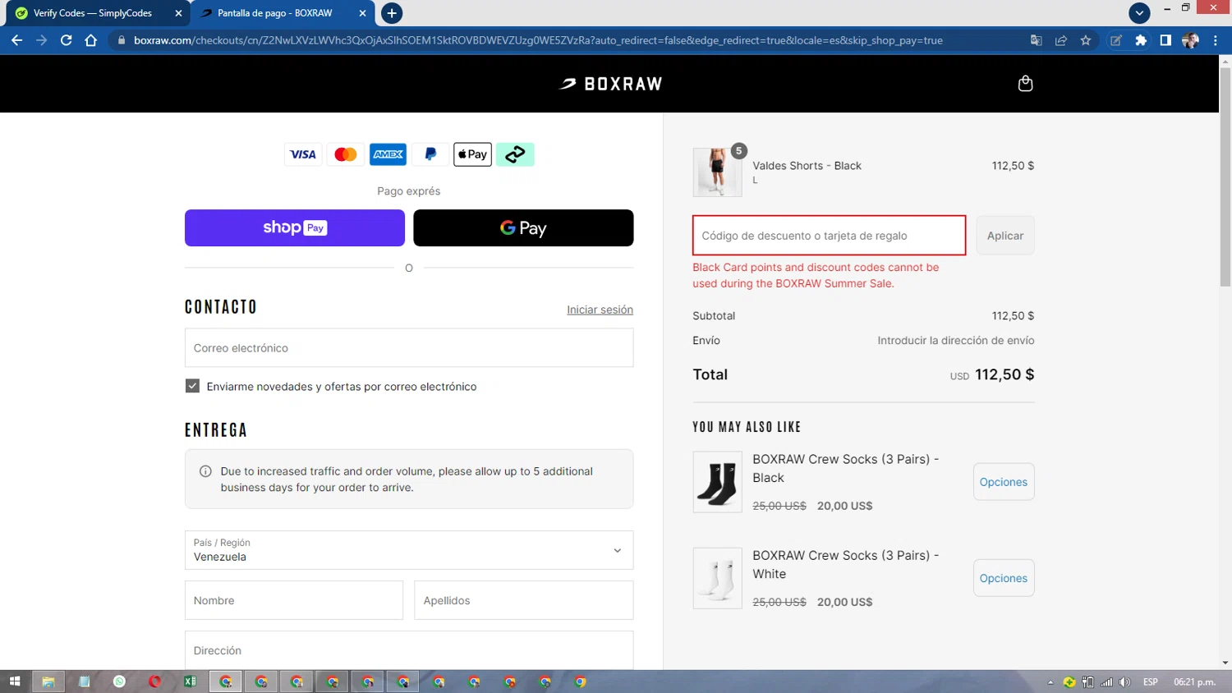
Task: Open Excel from the taskbar
Action: pos(191,682)
